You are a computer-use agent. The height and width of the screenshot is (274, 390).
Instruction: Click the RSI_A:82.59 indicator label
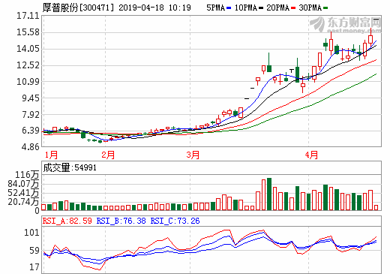tap(67, 221)
